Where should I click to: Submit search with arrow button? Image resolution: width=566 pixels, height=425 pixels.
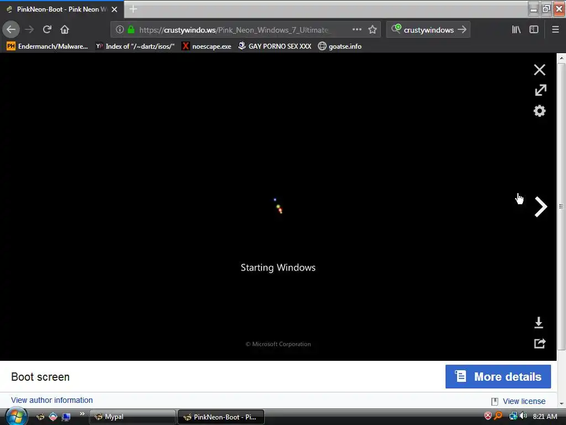[462, 29]
